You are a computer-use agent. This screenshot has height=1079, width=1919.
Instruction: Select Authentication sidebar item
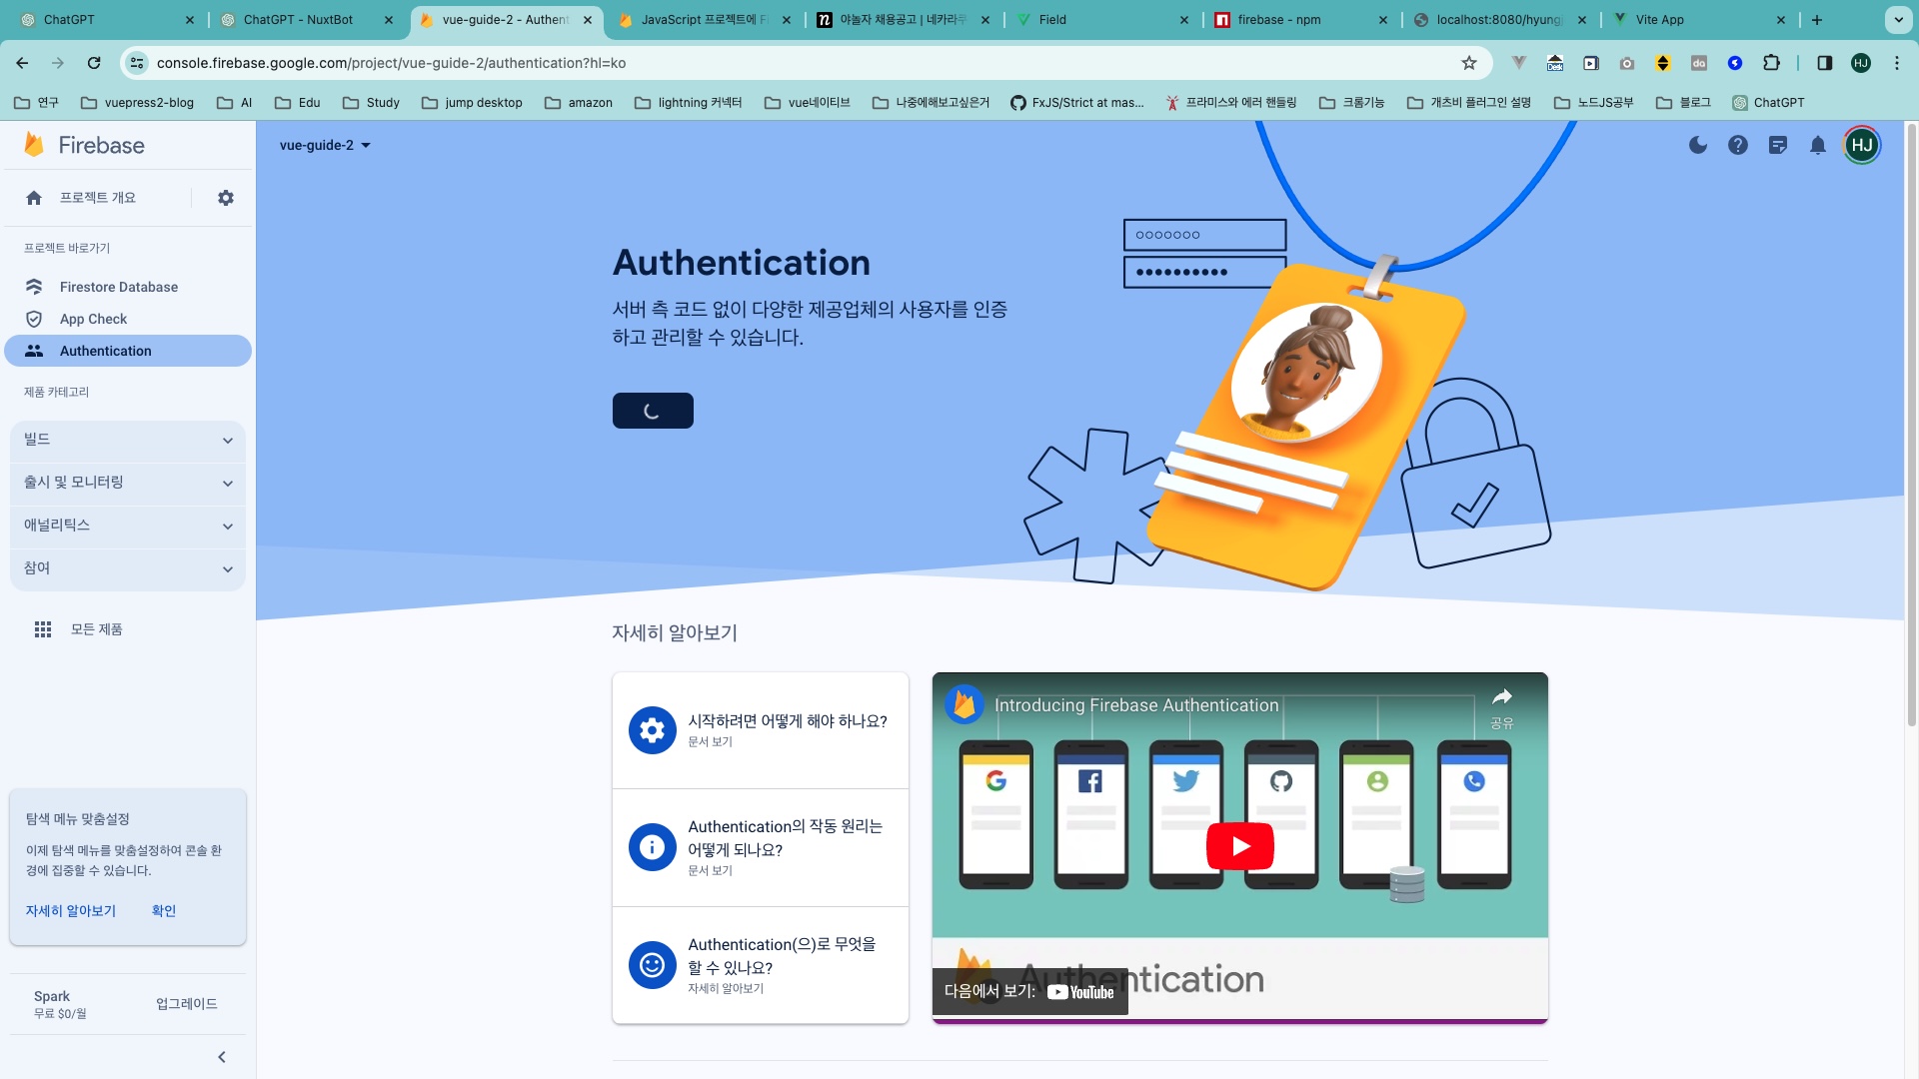coord(128,351)
